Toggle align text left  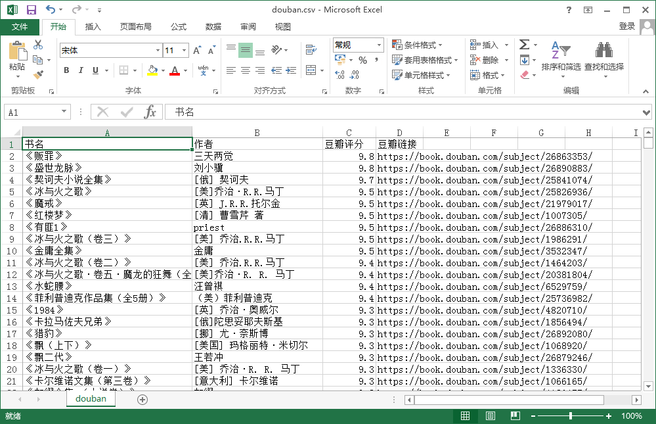click(x=231, y=70)
